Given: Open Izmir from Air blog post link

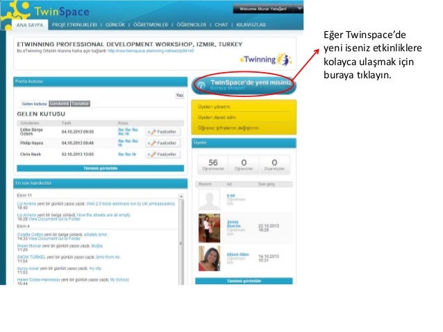Looking at the screenshot, I should coord(108,257).
